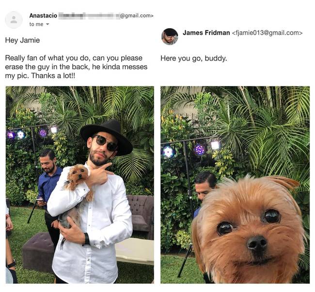Click the dog's nose in the edited photo
This screenshot has width=315, height=292.
coord(257,243)
